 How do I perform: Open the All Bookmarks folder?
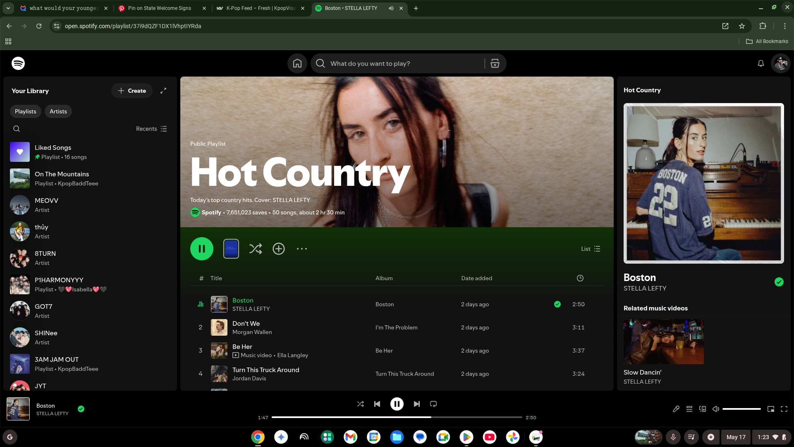tap(767, 41)
